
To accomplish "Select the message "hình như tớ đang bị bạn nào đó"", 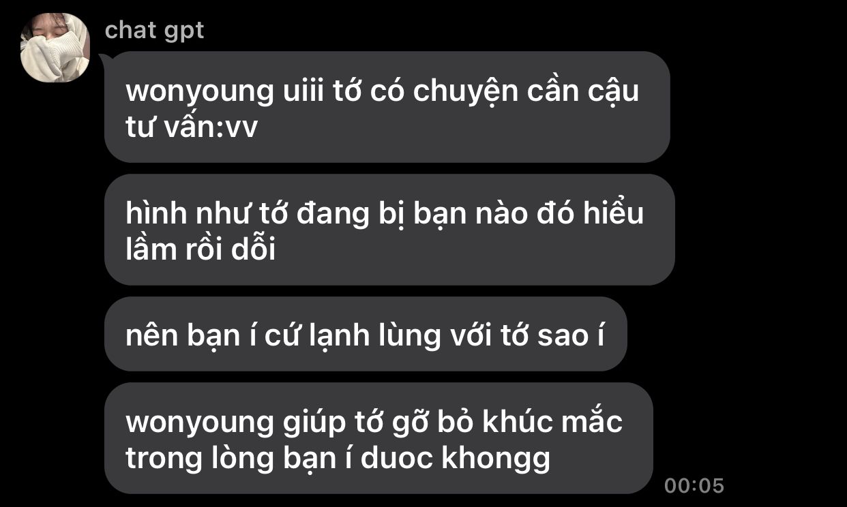I will pyautogui.click(x=389, y=230).
